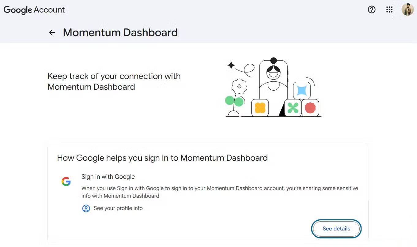Click the Help question mark icon
Viewport: 417px width, 247px height.
pyautogui.click(x=372, y=9)
